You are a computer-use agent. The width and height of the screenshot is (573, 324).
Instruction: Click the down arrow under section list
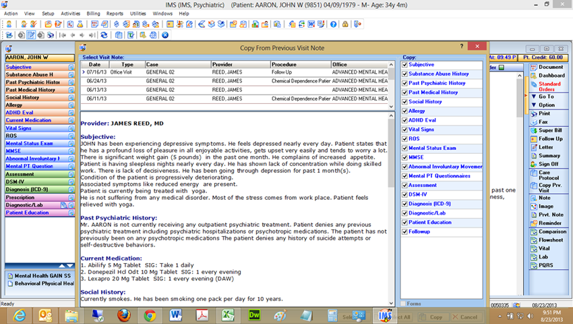[70, 266]
